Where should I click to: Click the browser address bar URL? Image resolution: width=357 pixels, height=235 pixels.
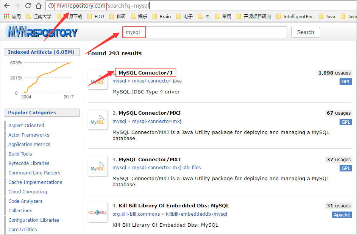[103, 6]
